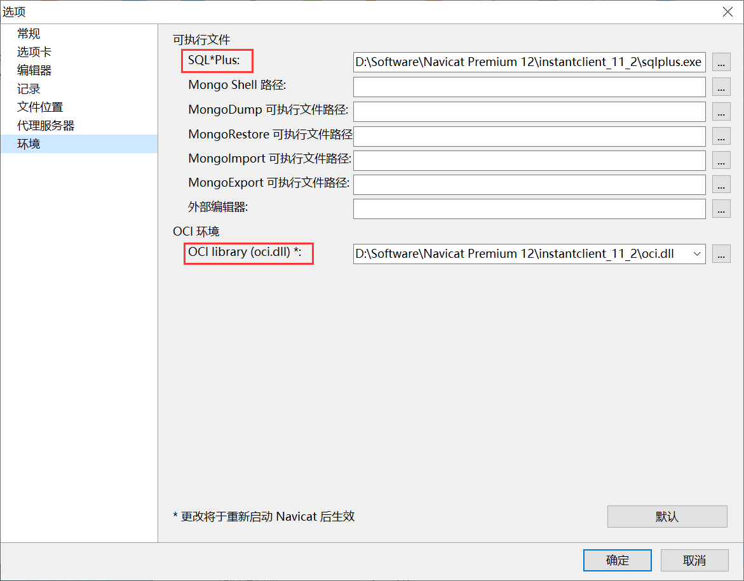Click the 外部编辑器: label
Image resolution: width=744 pixels, height=581 pixels.
pyautogui.click(x=218, y=207)
